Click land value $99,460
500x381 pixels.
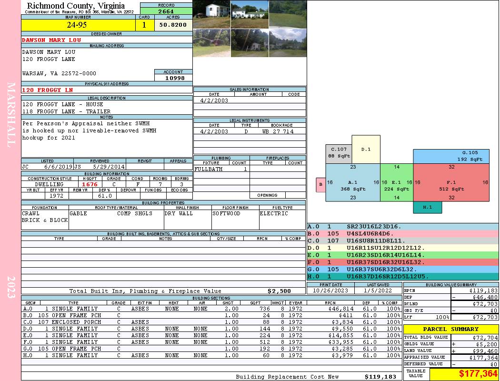pyautogui.click(x=485, y=351)
